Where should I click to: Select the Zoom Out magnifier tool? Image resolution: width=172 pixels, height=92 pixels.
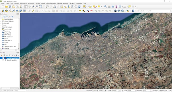(37, 7)
